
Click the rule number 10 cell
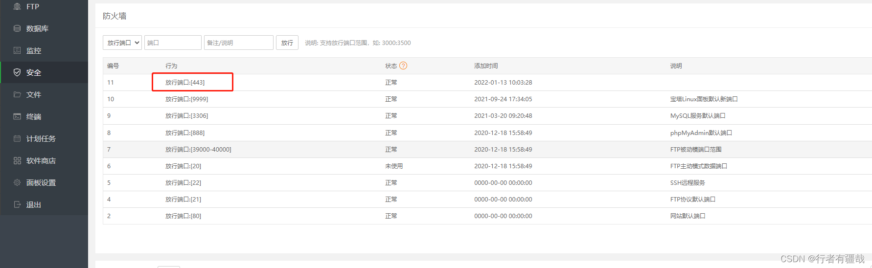tap(111, 99)
